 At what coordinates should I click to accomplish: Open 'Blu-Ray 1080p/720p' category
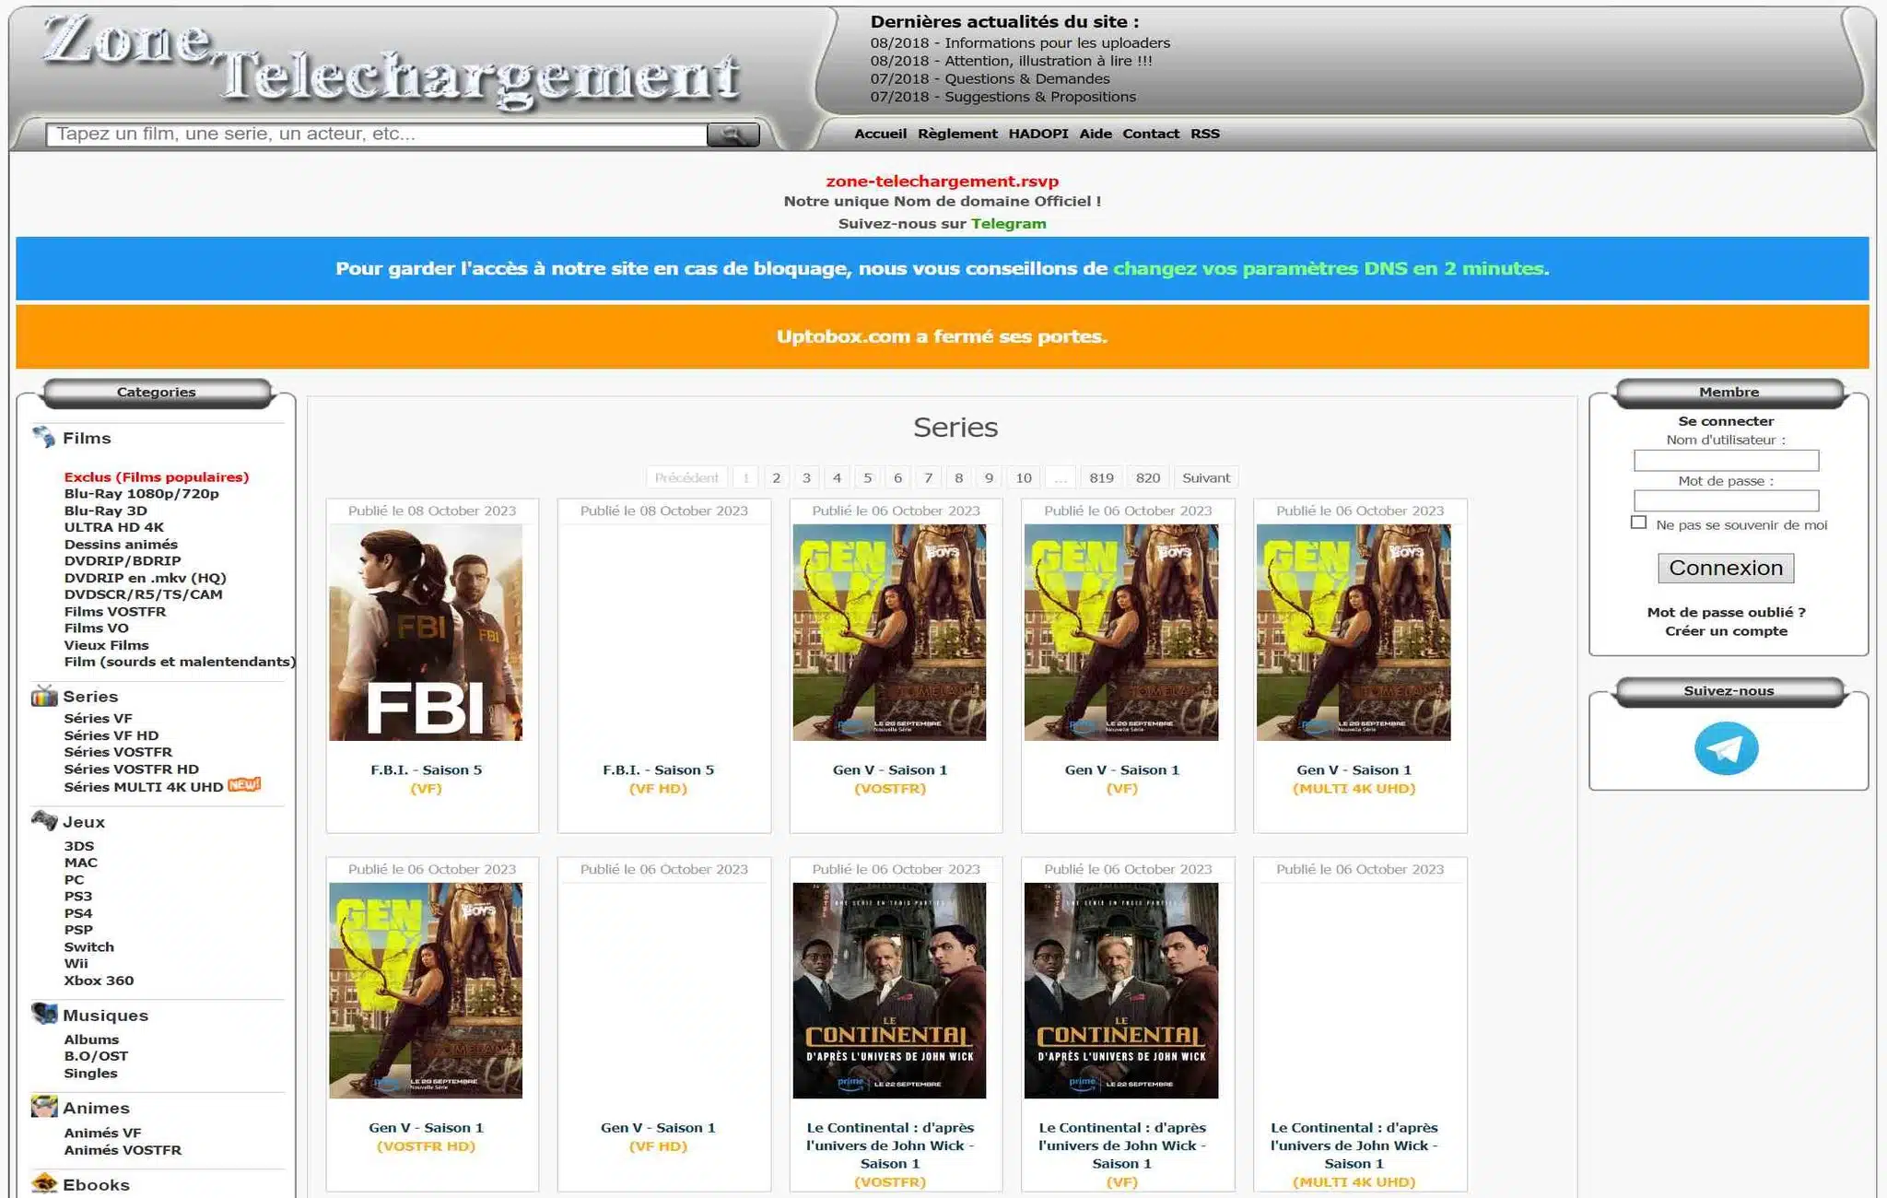point(141,494)
